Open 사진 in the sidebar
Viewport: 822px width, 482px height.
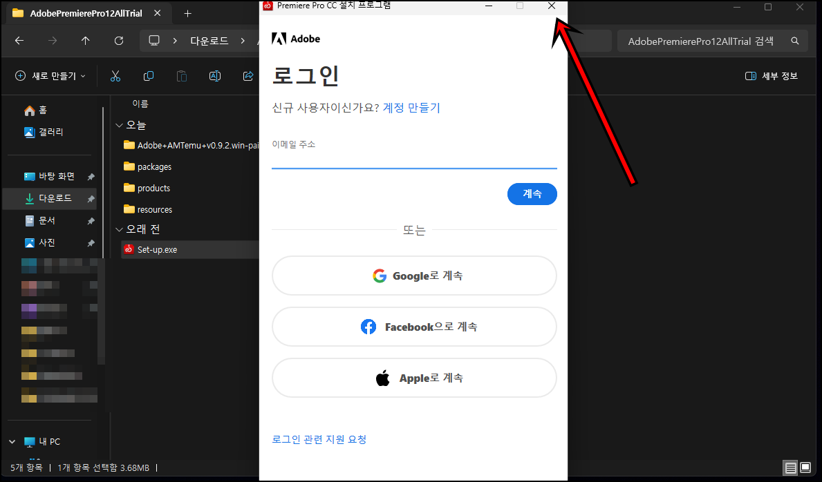tap(40, 242)
